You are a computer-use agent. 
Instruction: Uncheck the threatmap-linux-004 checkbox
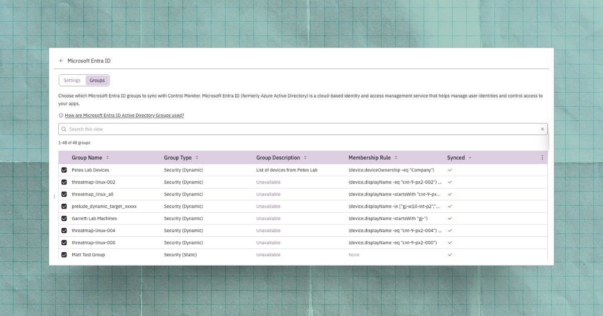point(64,230)
